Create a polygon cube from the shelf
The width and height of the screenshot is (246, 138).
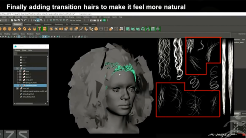pos(5,29)
